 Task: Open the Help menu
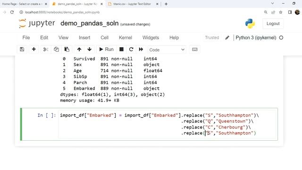pos(174,38)
